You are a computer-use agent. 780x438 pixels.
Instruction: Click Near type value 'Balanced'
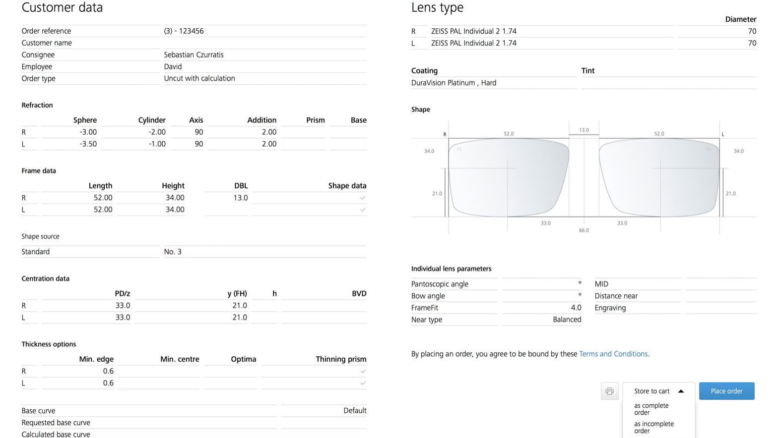point(567,320)
